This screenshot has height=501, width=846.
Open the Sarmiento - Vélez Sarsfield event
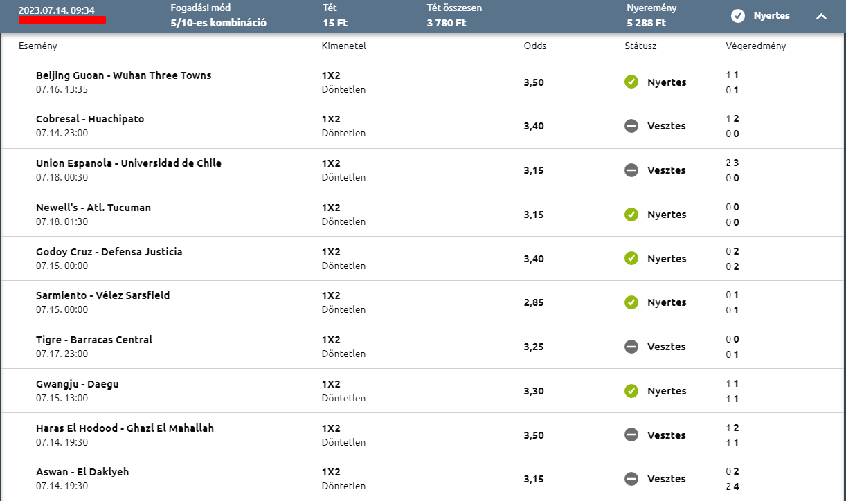click(102, 295)
